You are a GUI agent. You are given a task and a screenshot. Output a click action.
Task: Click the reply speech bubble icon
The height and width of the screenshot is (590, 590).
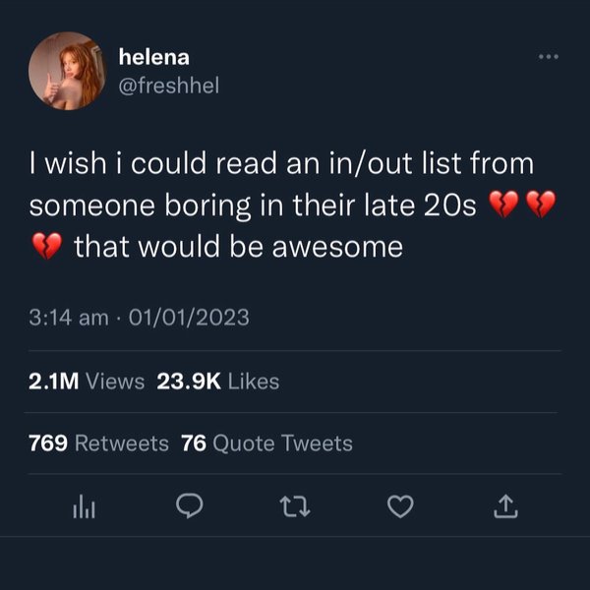188,505
